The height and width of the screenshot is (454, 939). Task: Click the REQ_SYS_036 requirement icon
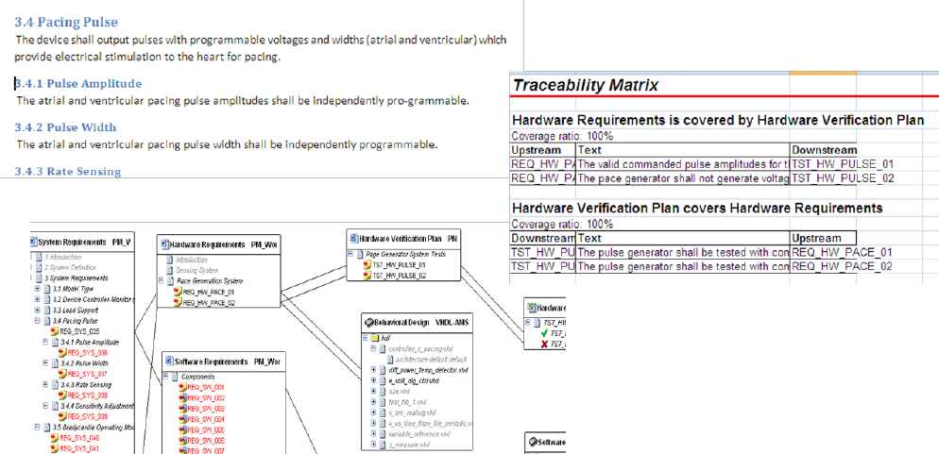tap(63, 352)
